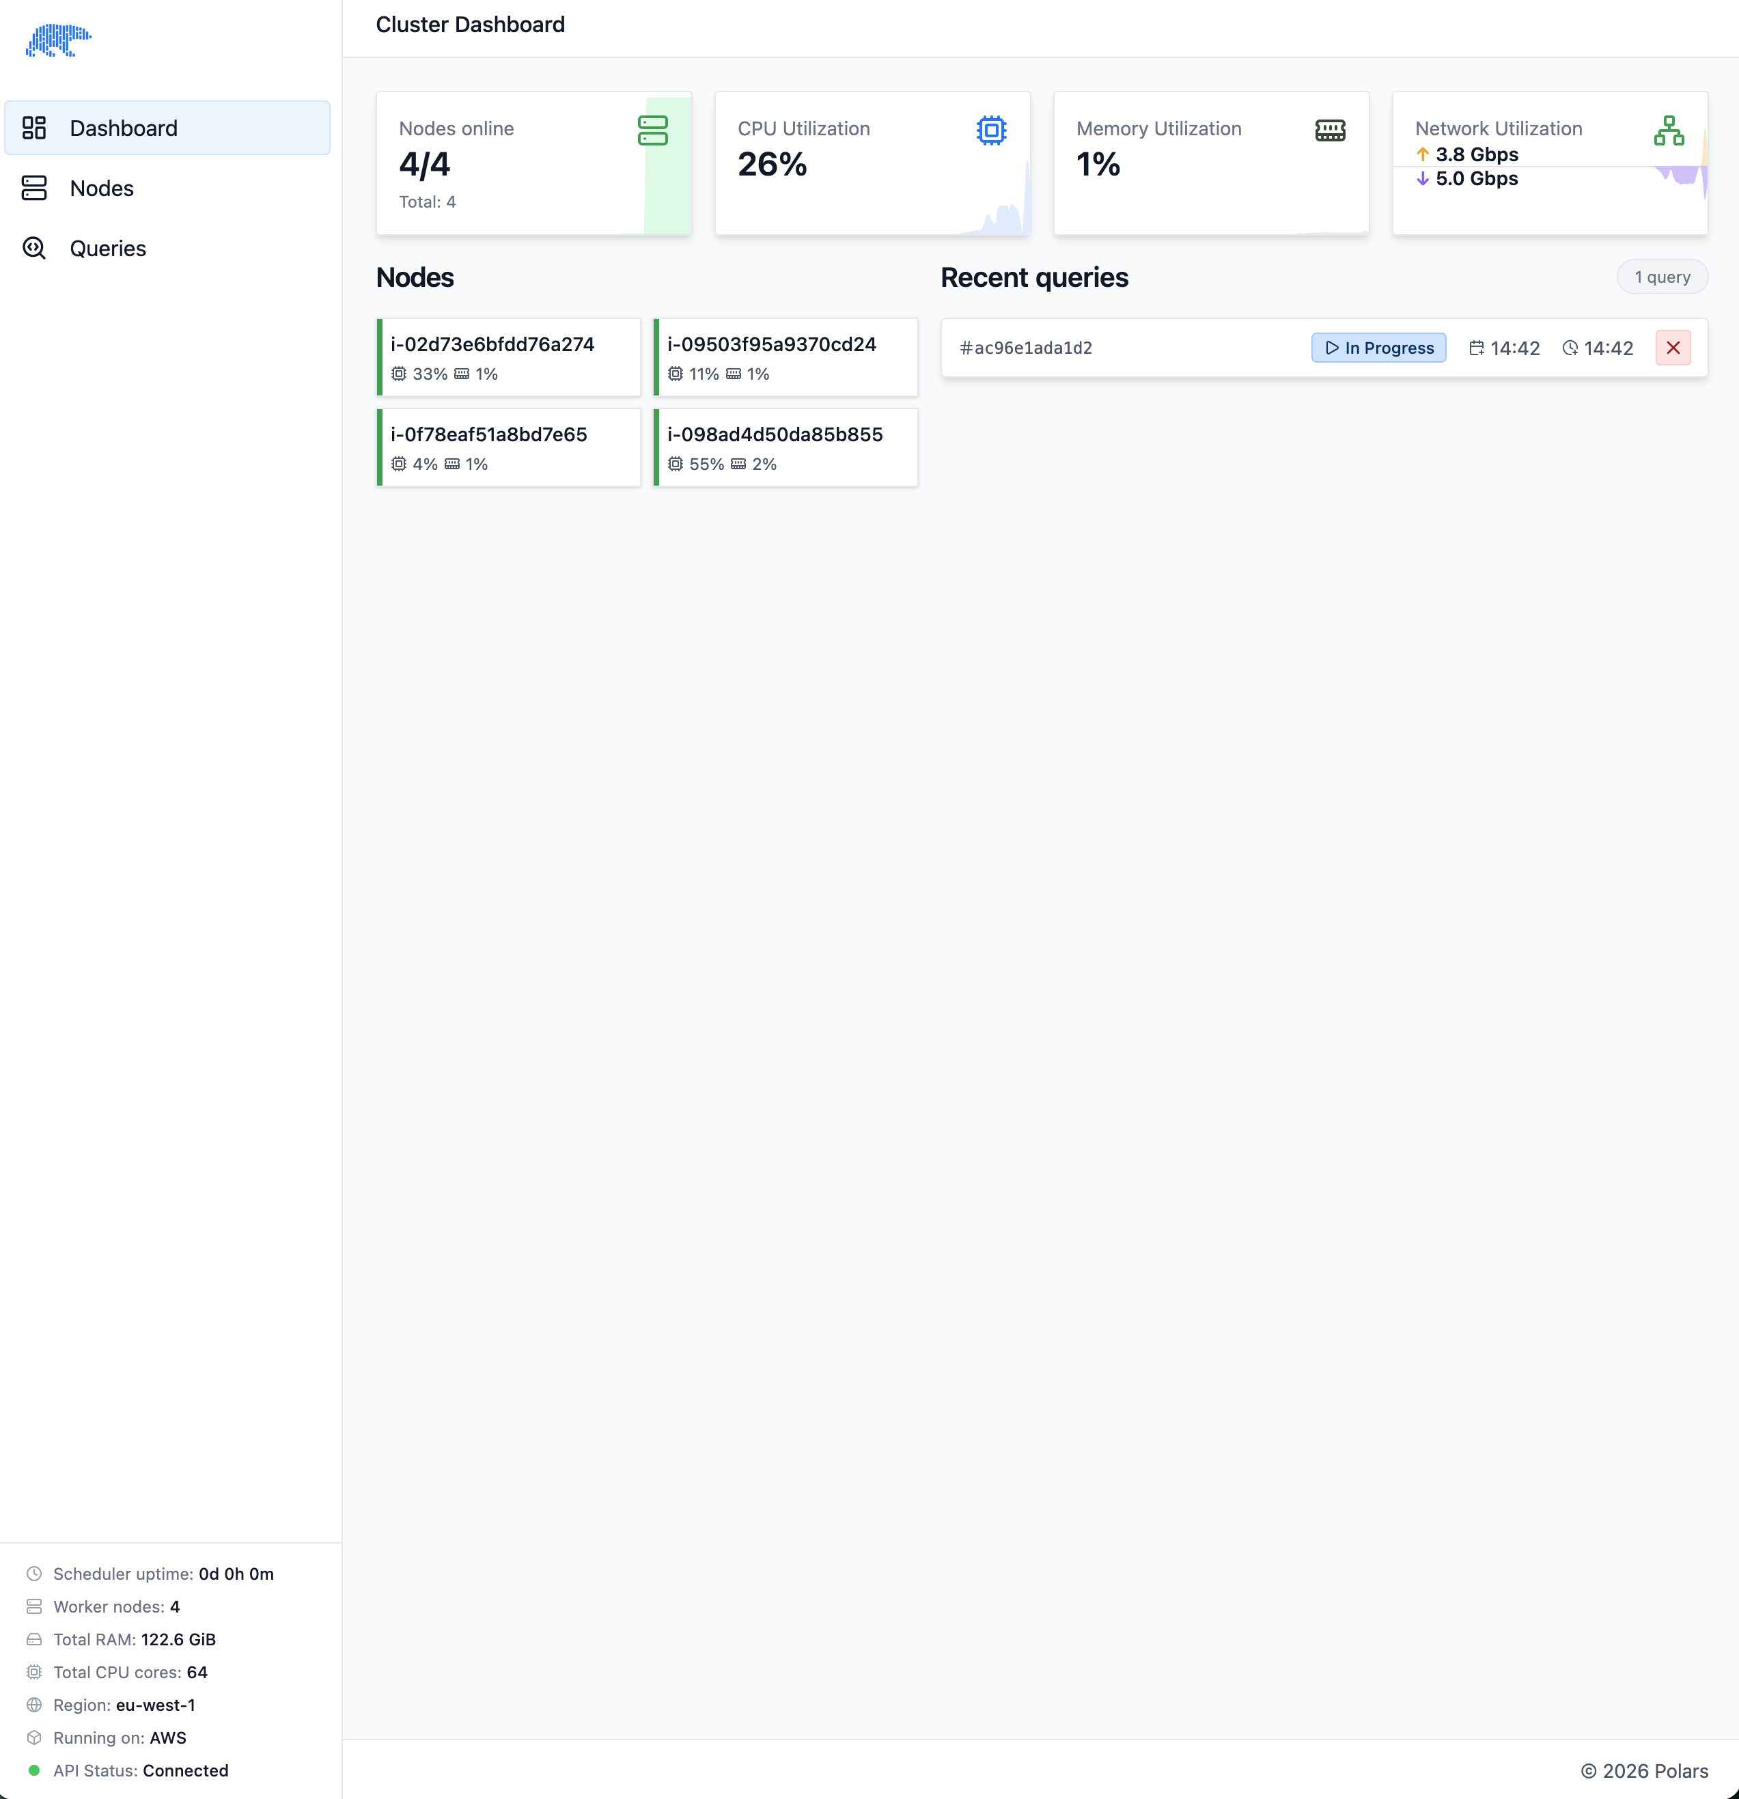Click the green API Status indicator dot
Screen dimensions: 1739x1799
[x=35, y=1770]
